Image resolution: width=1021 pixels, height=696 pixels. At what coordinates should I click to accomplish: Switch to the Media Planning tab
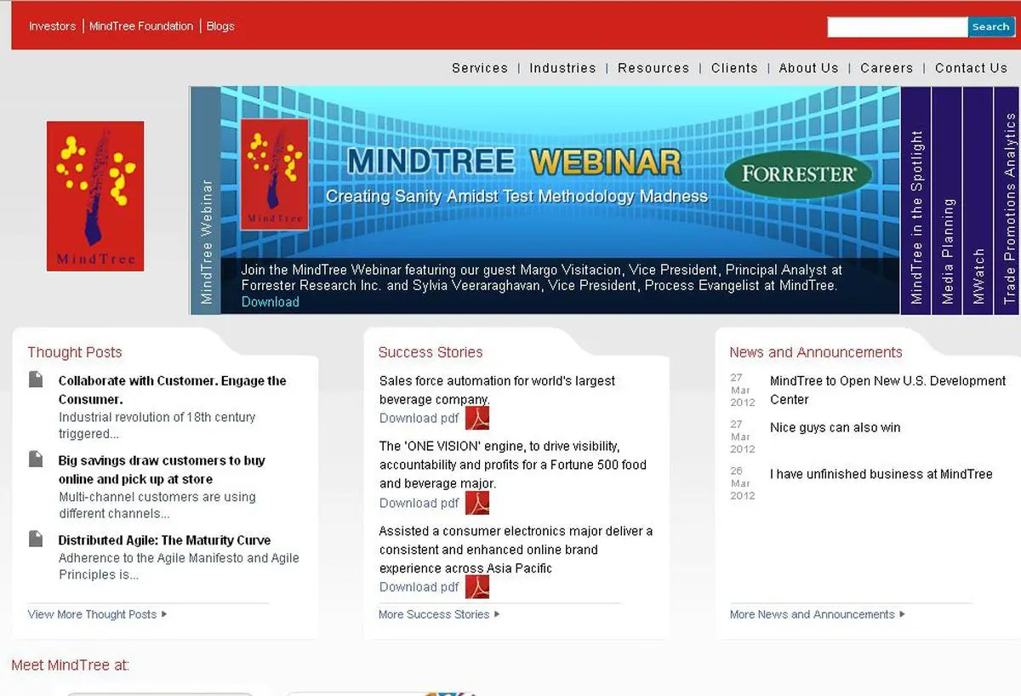pyautogui.click(x=948, y=201)
